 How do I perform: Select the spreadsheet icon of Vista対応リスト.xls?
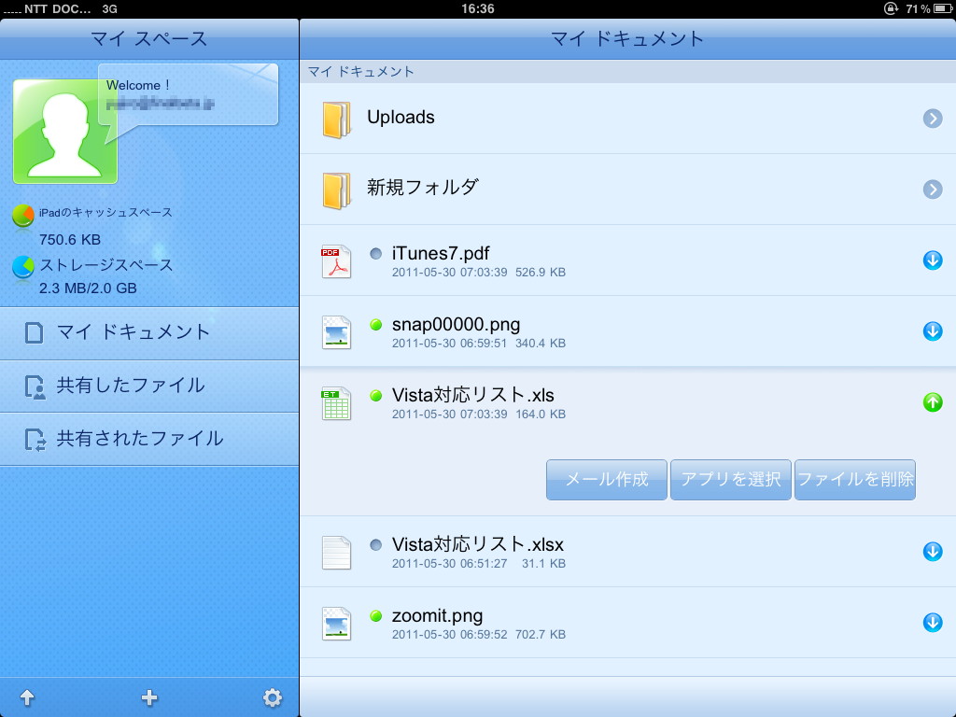coord(336,403)
